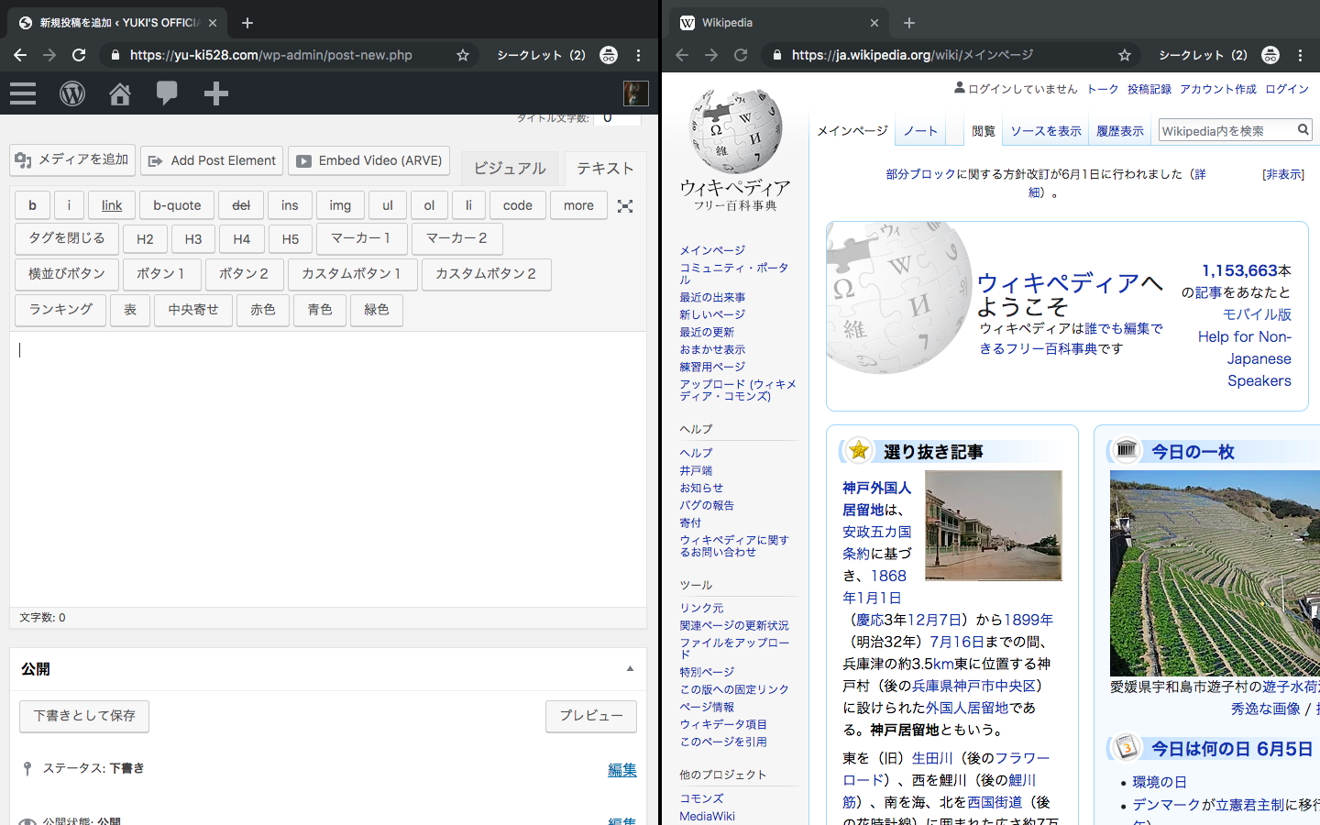This screenshot has height=825, width=1320.
Task: Reload the WordPress browser page
Action: [79, 55]
